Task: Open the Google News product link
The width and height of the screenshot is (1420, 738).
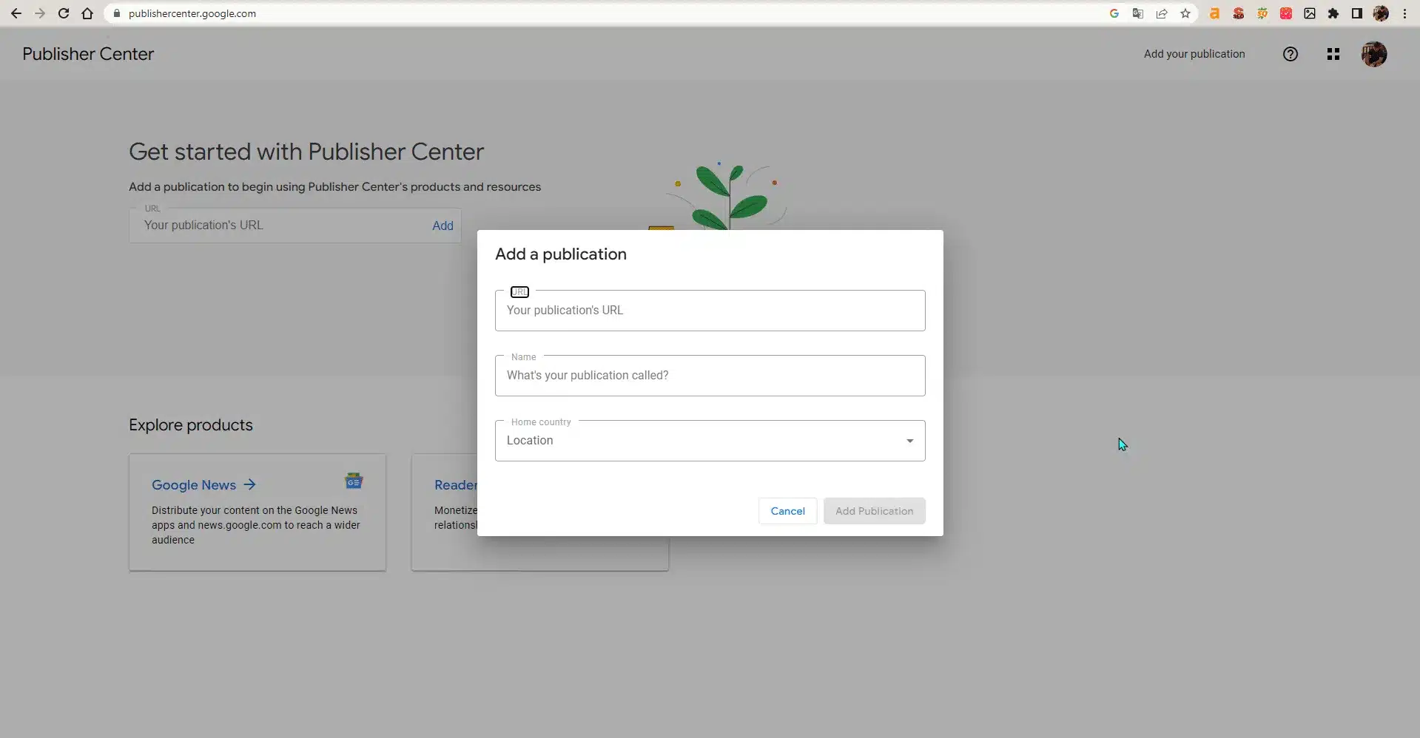Action: pos(194,485)
